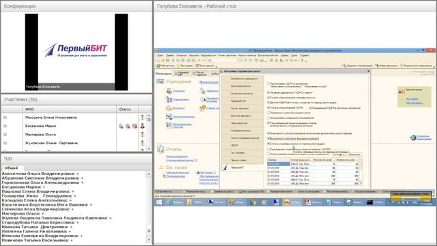This screenshot has width=437, height=246.
Task: Click search icon in 1C toolbar
Action: pos(210,60)
